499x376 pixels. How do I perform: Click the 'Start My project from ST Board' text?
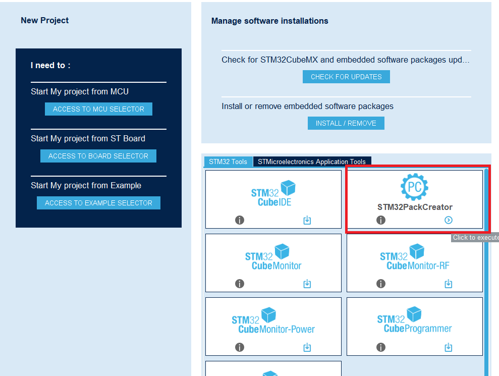(88, 138)
